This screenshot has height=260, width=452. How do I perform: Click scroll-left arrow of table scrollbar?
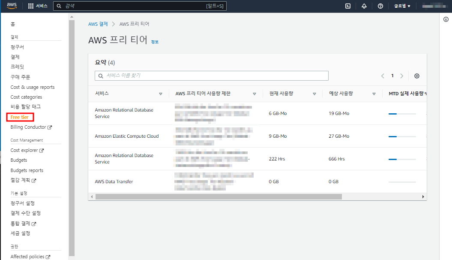[x=92, y=197]
